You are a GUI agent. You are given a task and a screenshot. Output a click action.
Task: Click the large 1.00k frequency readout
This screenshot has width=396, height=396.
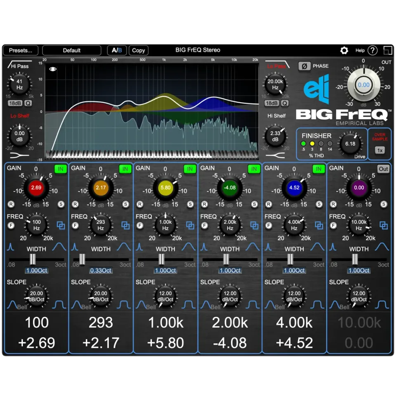click(166, 323)
